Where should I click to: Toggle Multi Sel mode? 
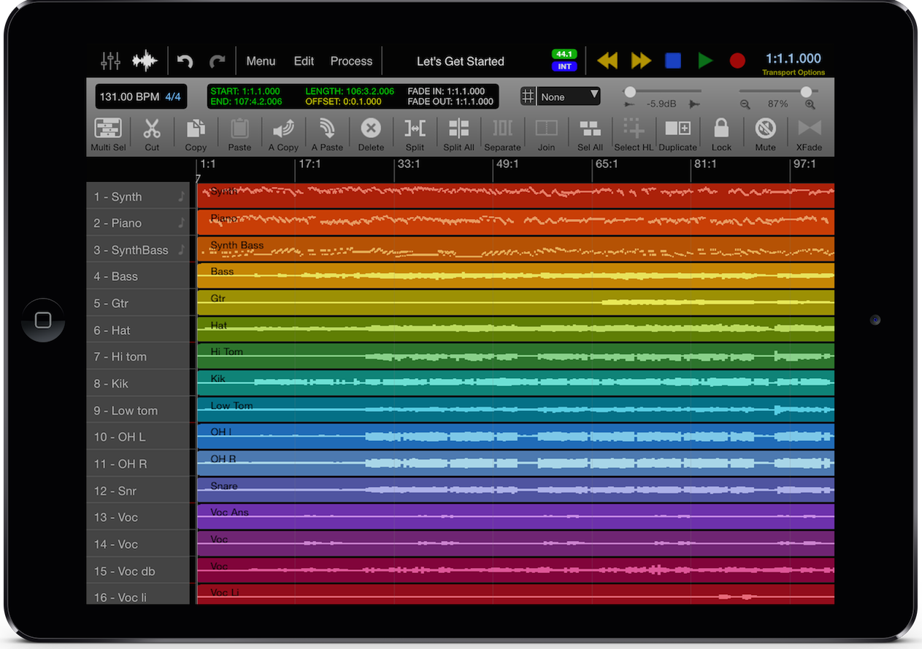click(108, 129)
